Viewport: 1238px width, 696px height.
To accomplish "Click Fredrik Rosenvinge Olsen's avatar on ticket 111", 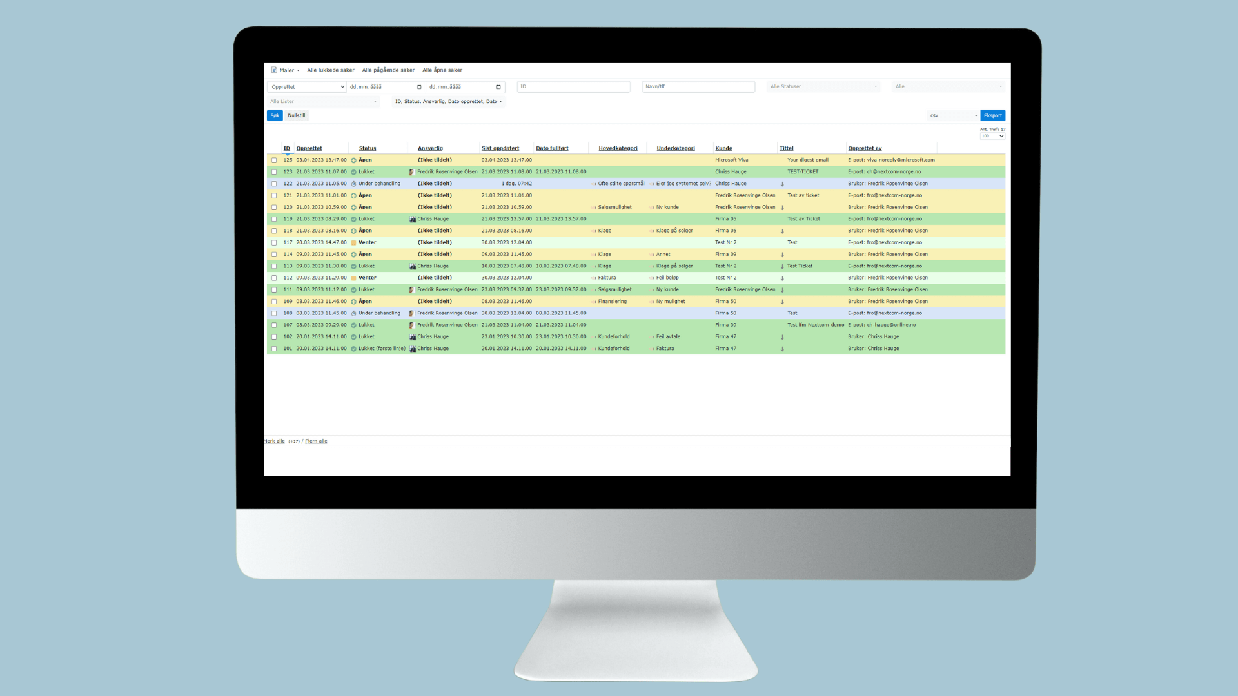I will pyautogui.click(x=412, y=289).
